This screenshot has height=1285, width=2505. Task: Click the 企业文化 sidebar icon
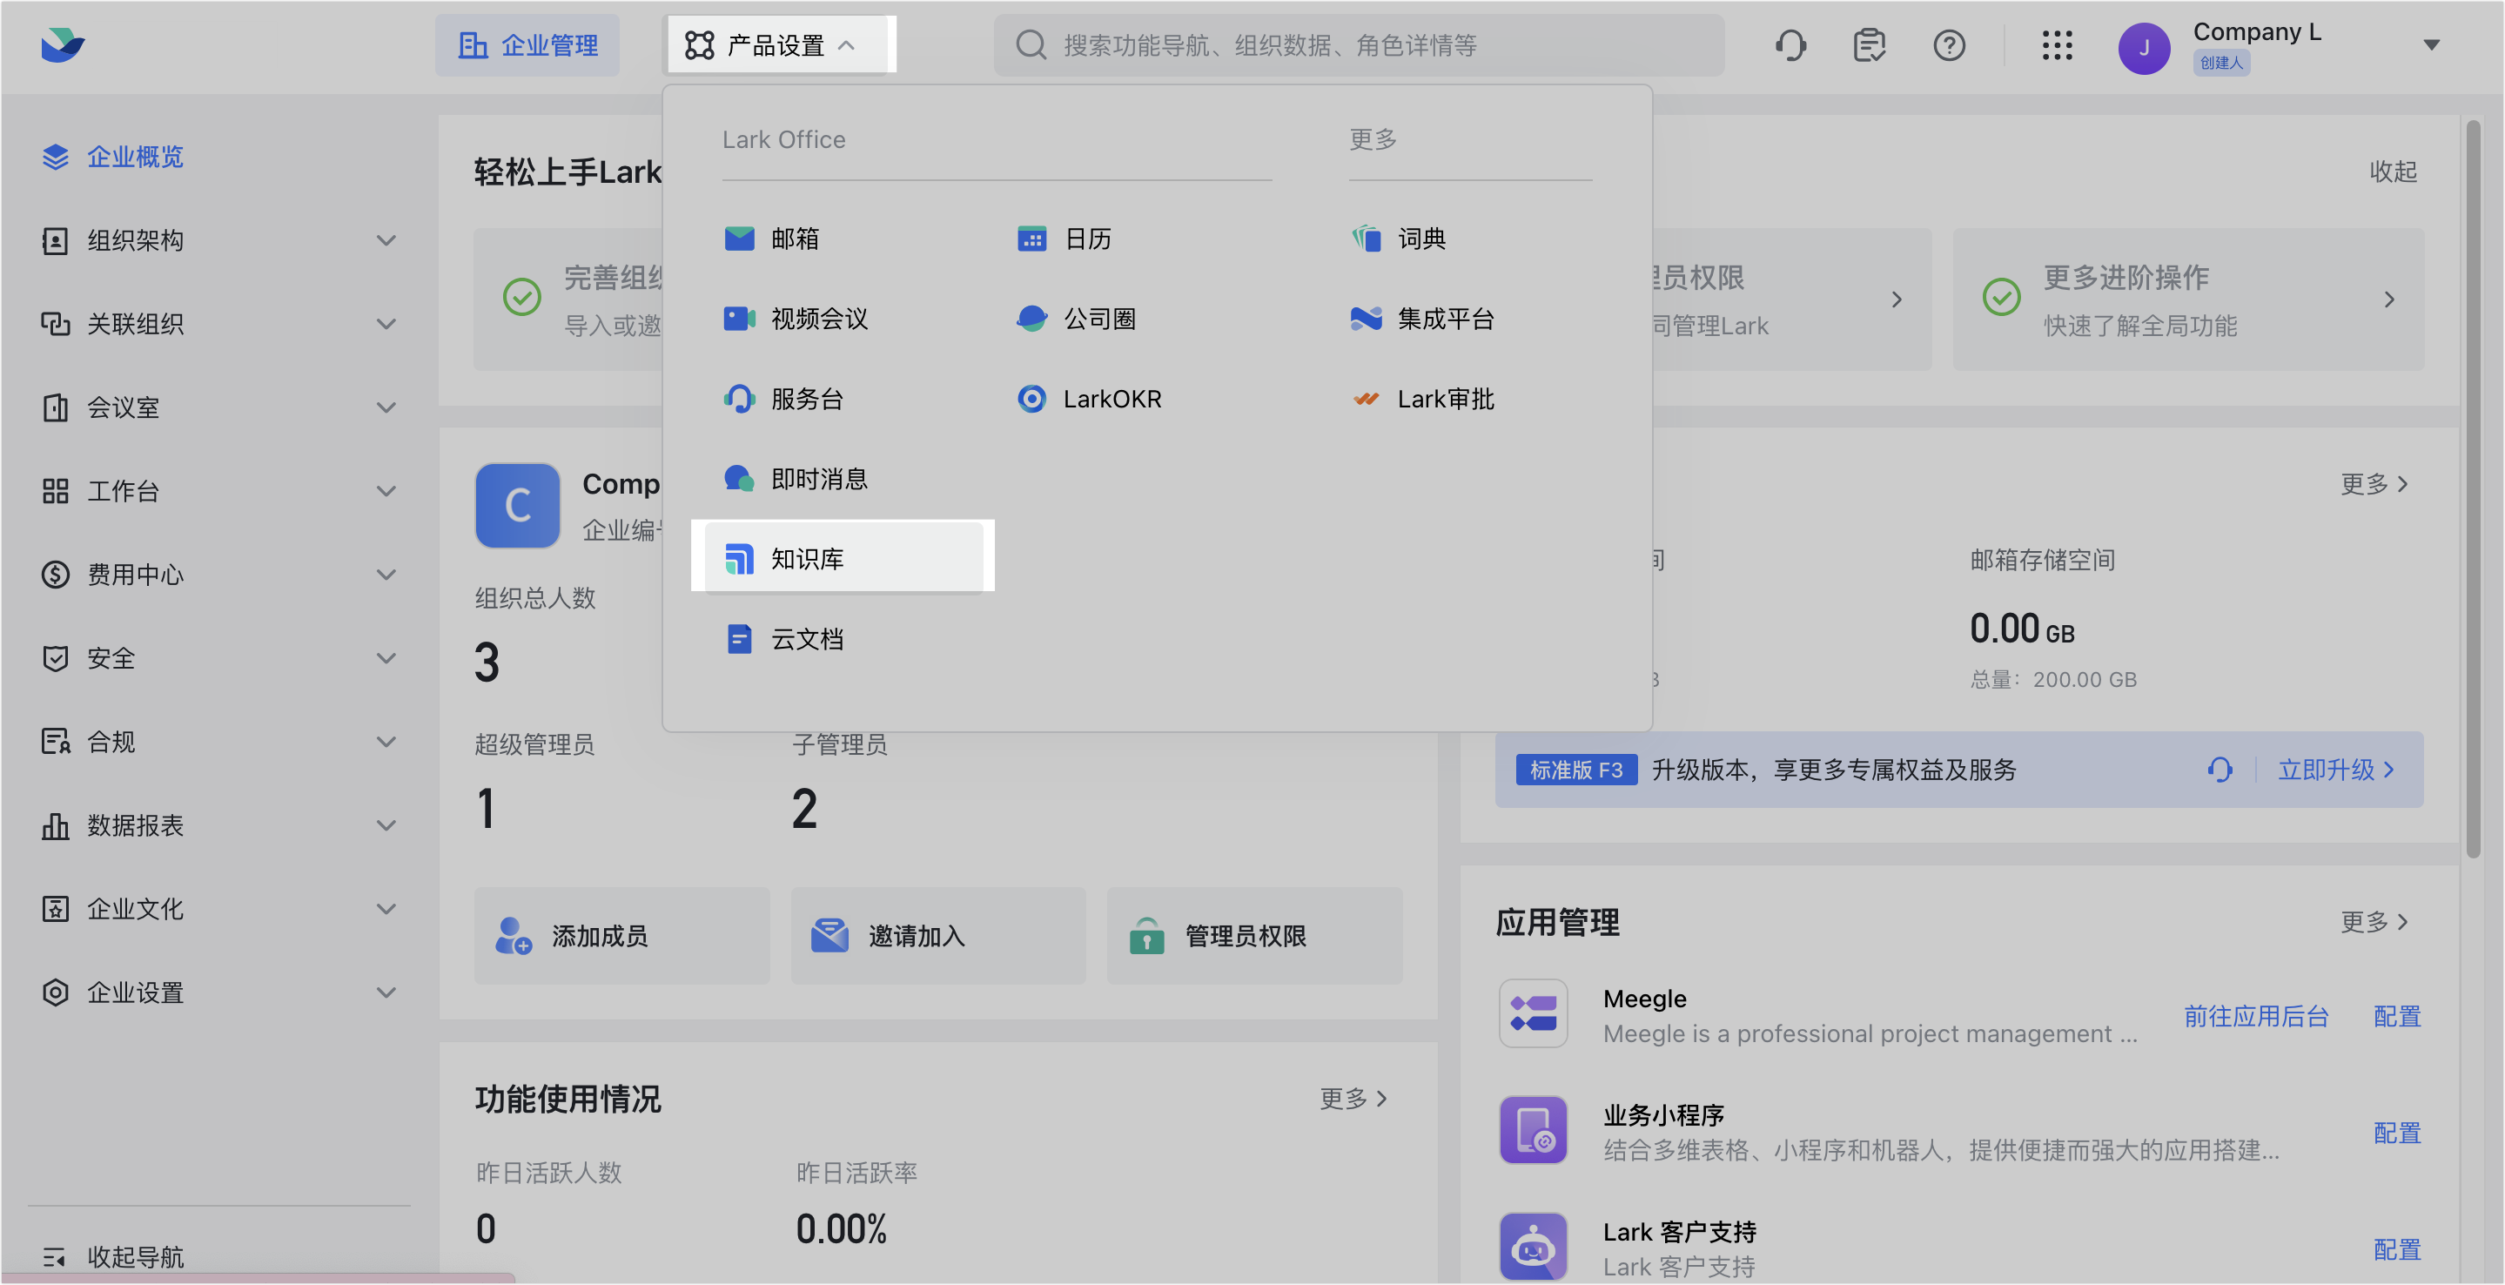(x=56, y=910)
